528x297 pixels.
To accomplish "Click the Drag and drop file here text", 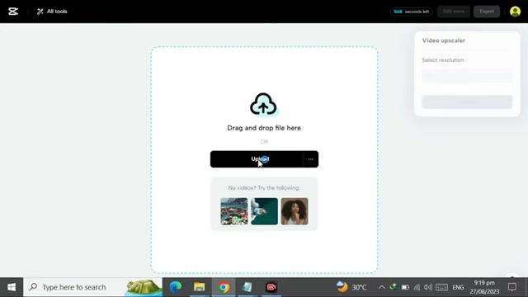I will click(264, 128).
